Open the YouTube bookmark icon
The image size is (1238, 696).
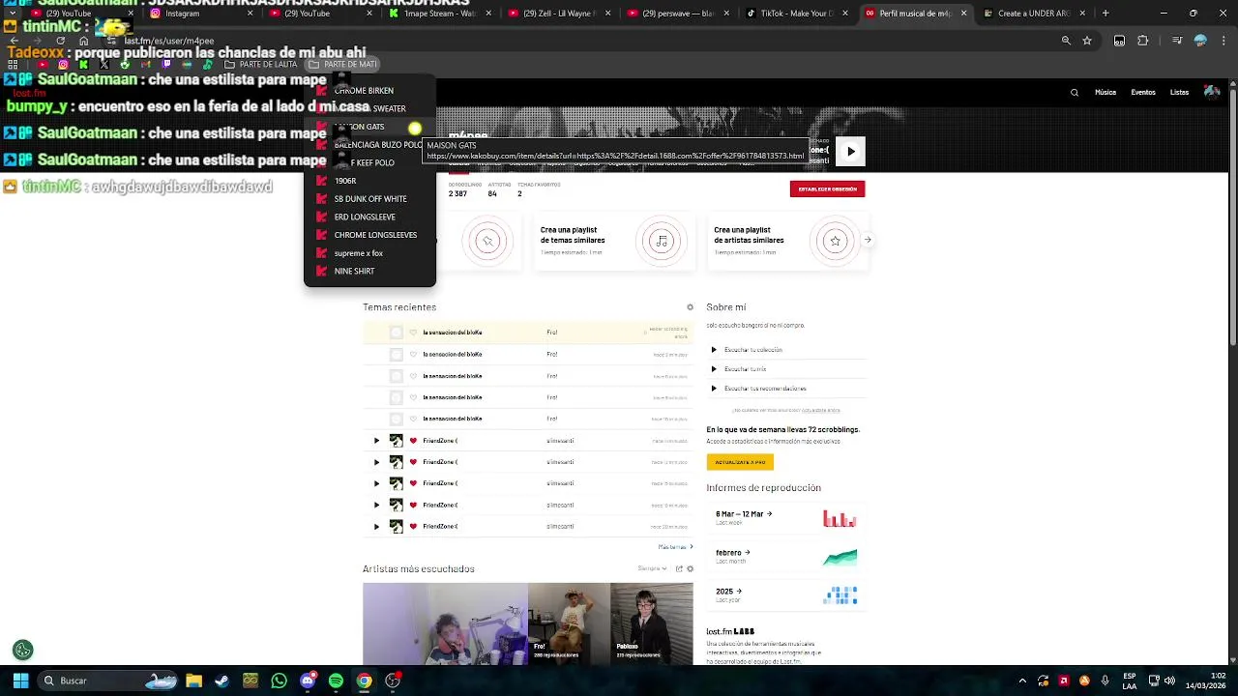point(42,65)
